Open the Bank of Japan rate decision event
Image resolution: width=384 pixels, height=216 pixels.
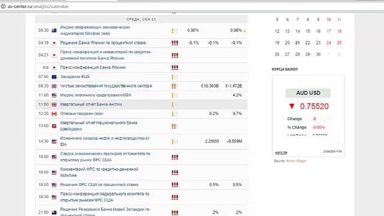pyautogui.click(x=103, y=43)
